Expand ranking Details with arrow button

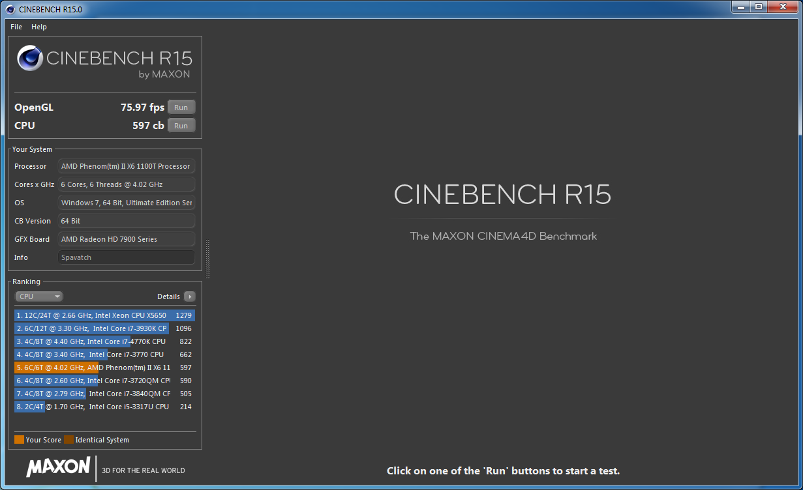pyautogui.click(x=190, y=296)
